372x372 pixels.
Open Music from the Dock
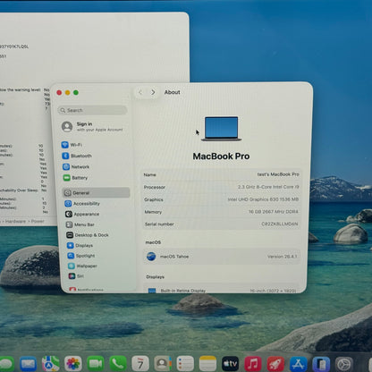click(x=253, y=364)
